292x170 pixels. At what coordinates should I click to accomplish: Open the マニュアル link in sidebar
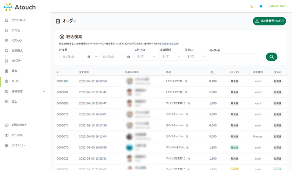coord(17,135)
